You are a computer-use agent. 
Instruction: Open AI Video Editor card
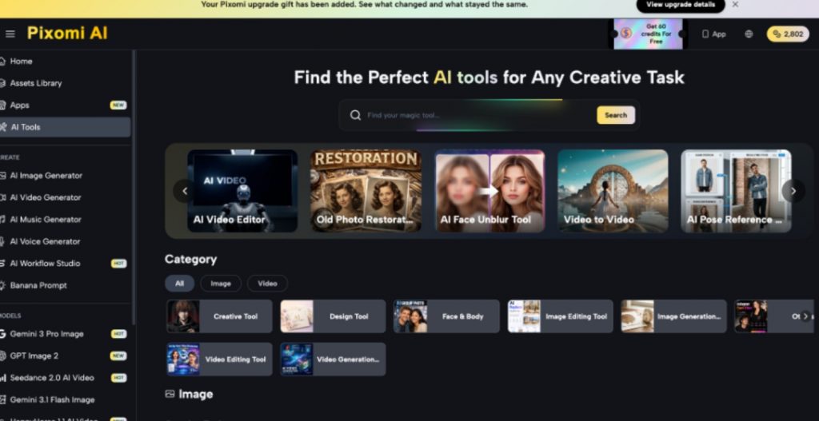click(x=243, y=191)
